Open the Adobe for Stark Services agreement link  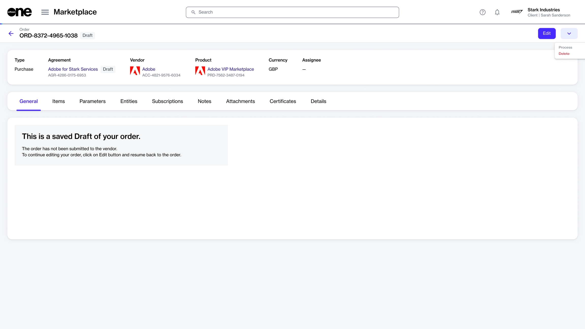click(x=73, y=69)
